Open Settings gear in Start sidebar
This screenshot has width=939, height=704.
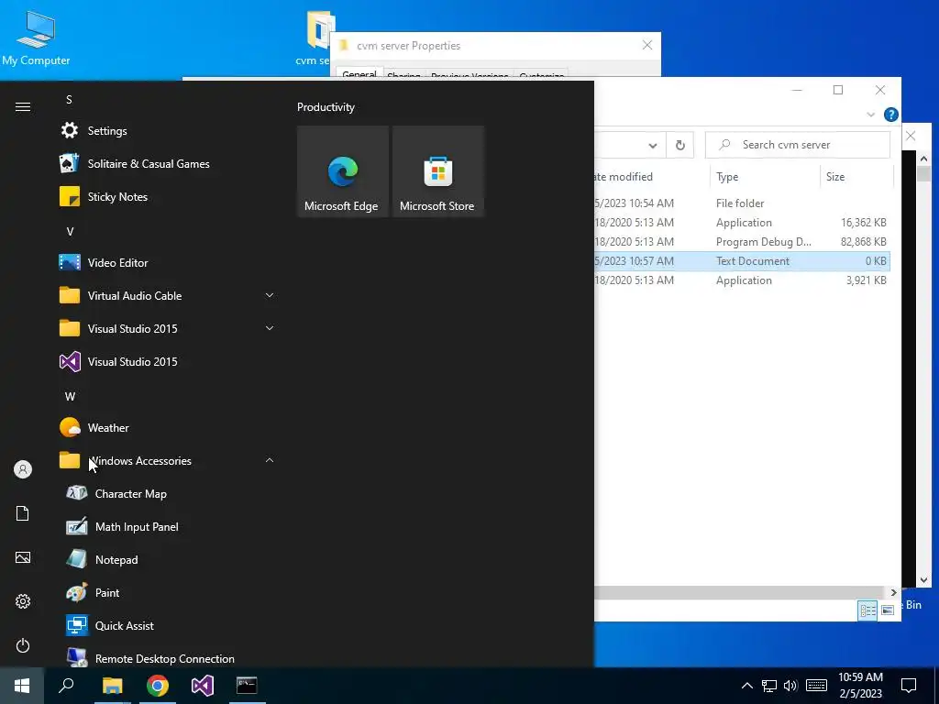[x=23, y=601]
